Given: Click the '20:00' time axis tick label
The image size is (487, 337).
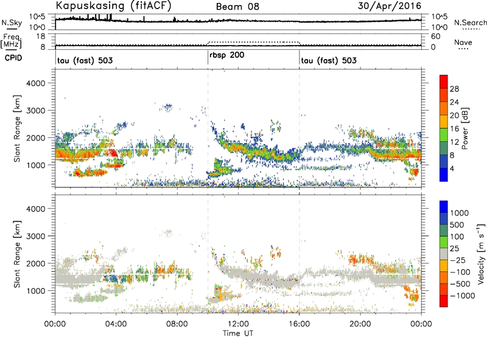Looking at the screenshot, I should [x=360, y=324].
